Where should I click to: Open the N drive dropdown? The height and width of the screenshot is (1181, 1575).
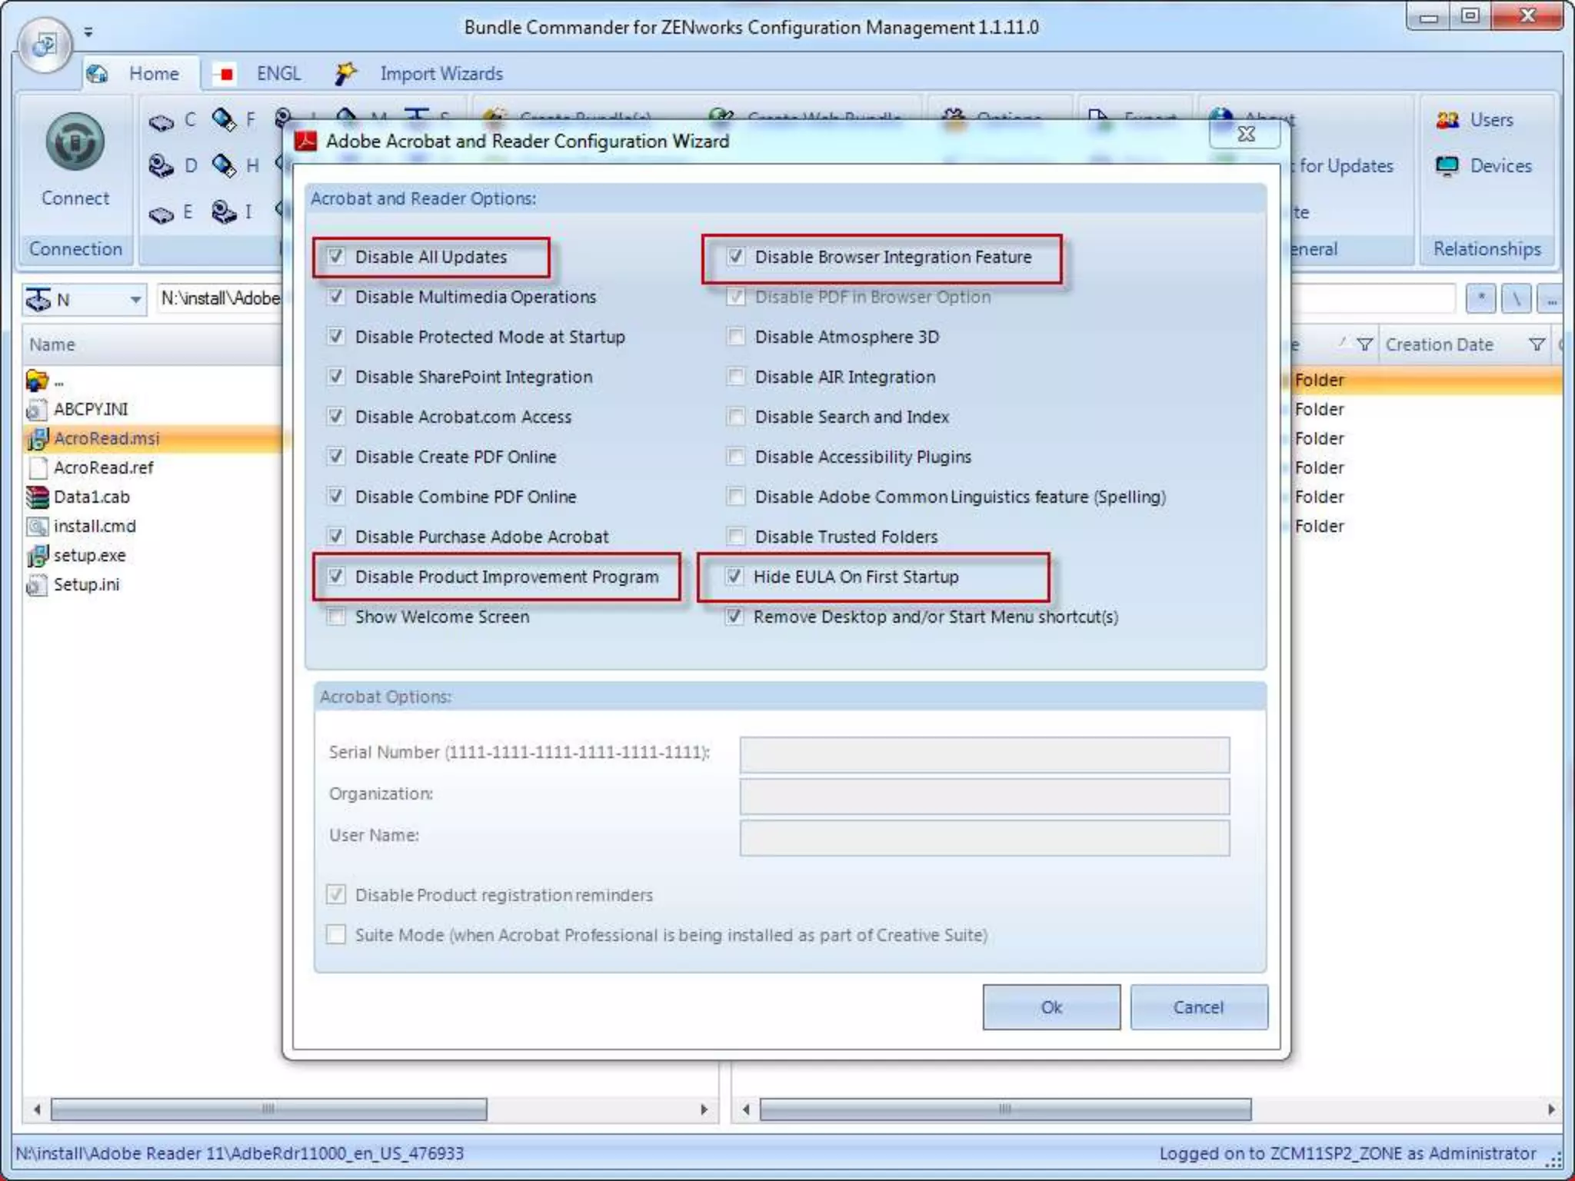[135, 299]
